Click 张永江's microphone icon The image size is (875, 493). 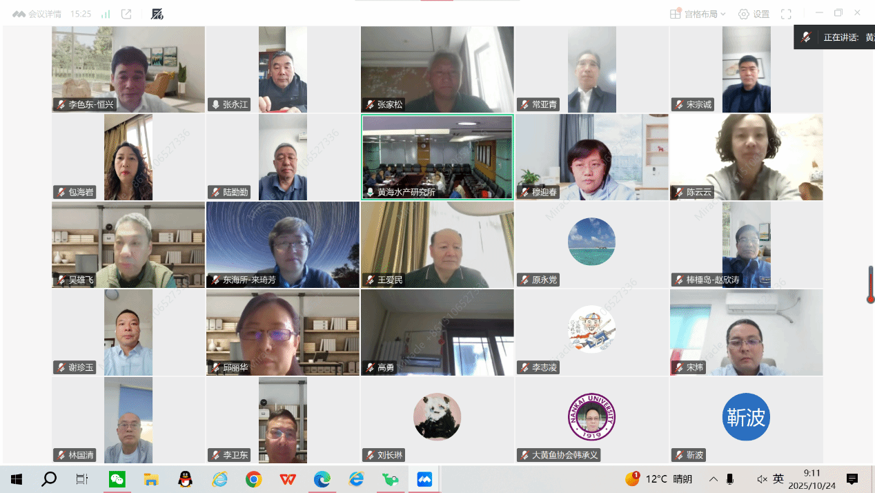(x=216, y=105)
